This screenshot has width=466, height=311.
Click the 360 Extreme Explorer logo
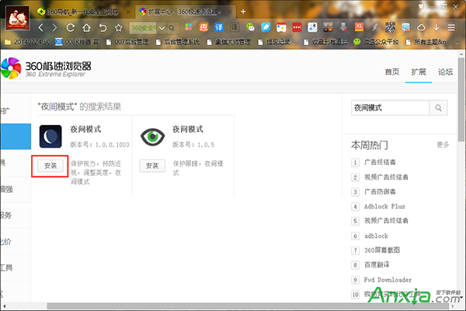coord(46,68)
